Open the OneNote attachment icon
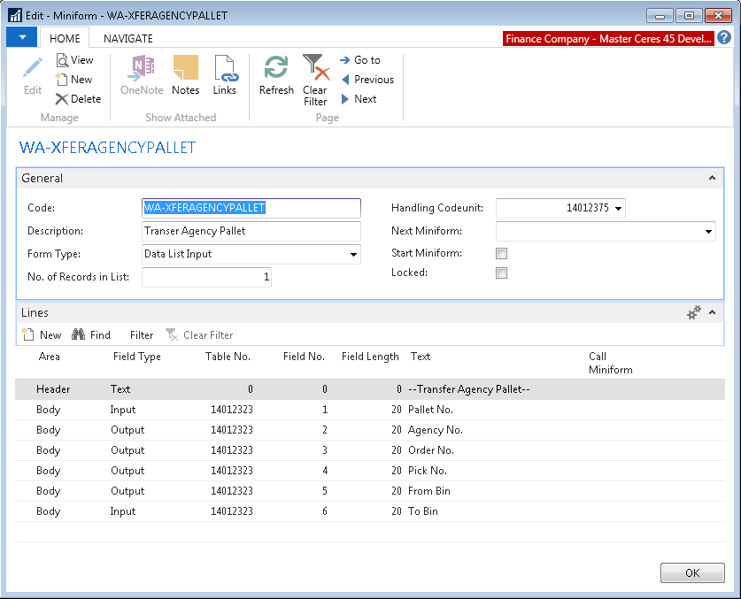The height and width of the screenshot is (599, 741). pyautogui.click(x=142, y=69)
